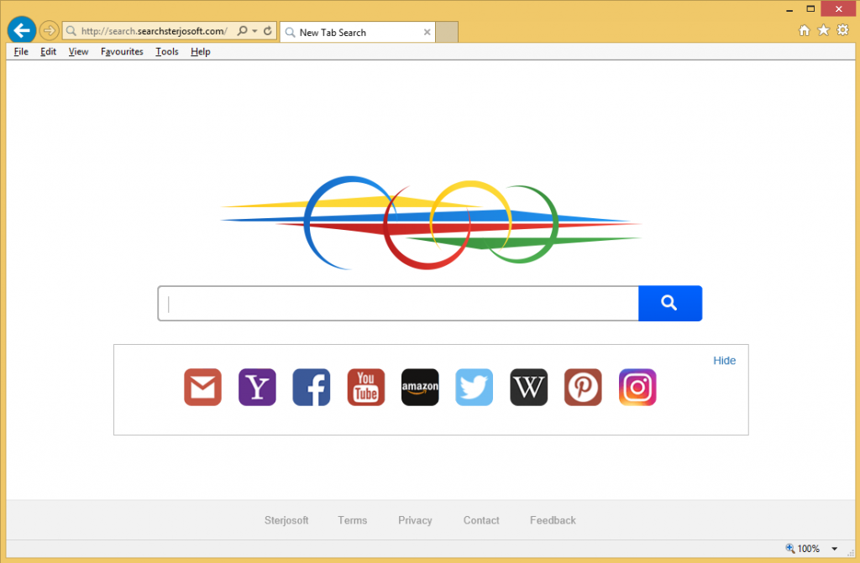The image size is (860, 563).
Task: Open the Tools gear icon
Action: (x=843, y=30)
